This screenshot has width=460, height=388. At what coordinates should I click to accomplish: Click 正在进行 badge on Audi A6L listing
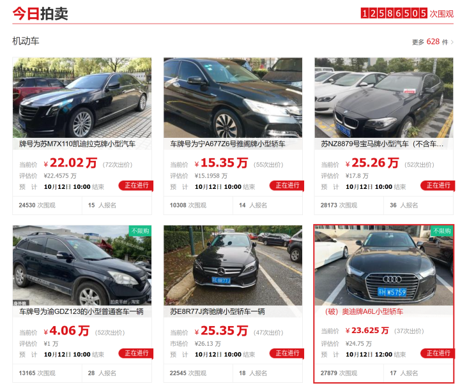tap(438, 353)
